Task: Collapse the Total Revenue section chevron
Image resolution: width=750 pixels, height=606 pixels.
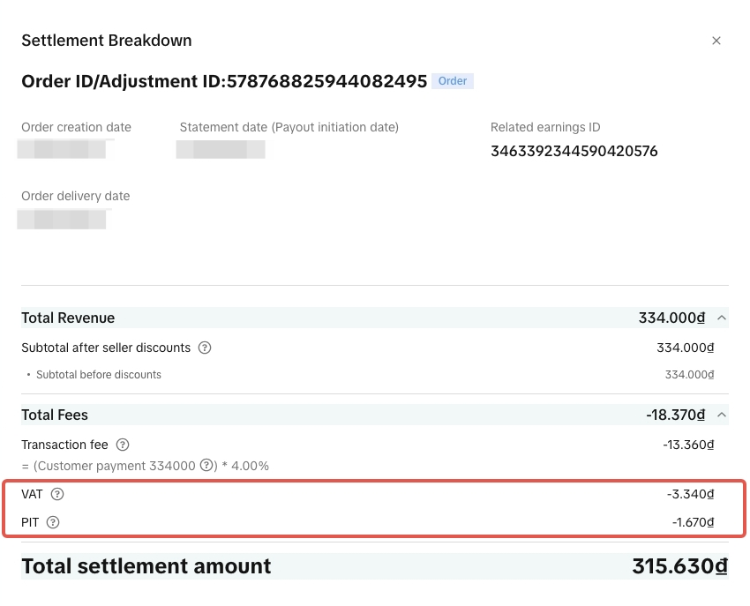Action: click(721, 318)
